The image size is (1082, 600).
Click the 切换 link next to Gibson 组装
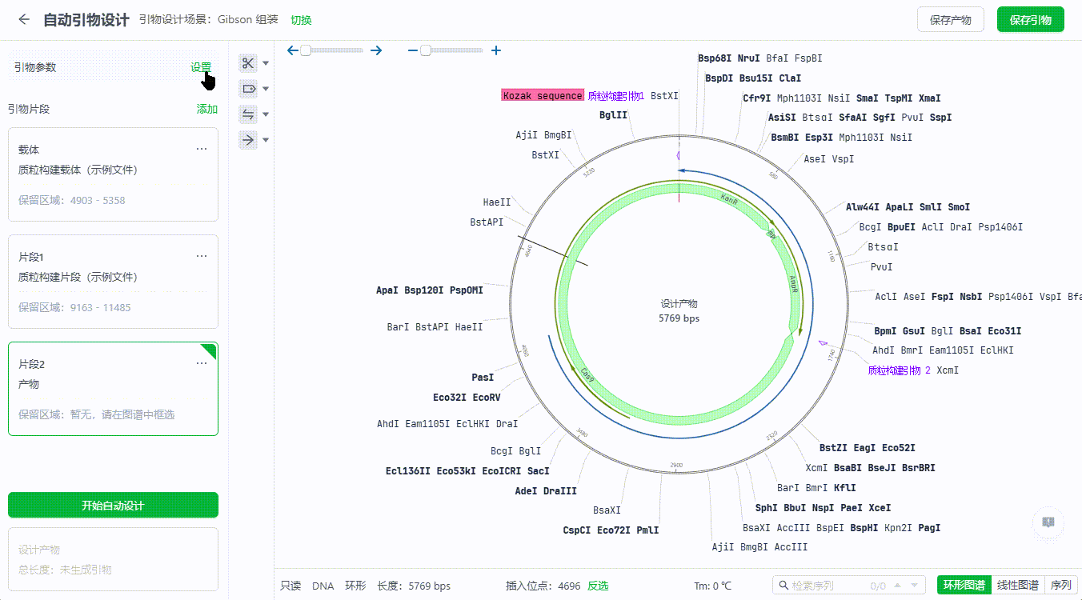pyautogui.click(x=301, y=20)
